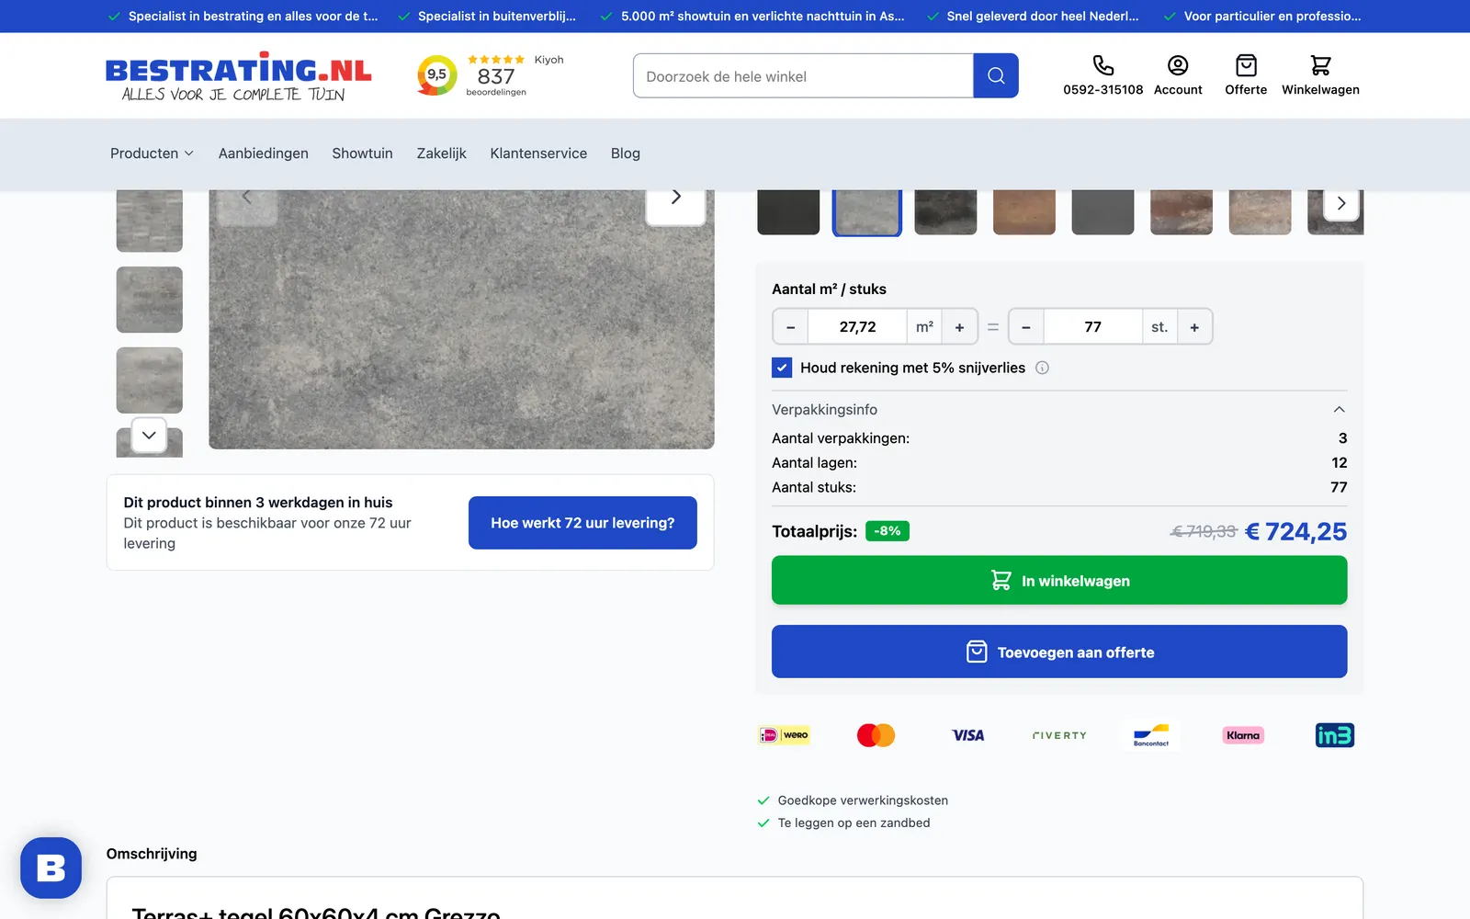Viewport: 1470px width, 919px height.
Task: Open the blue B chat widget
Action: [x=51, y=868]
